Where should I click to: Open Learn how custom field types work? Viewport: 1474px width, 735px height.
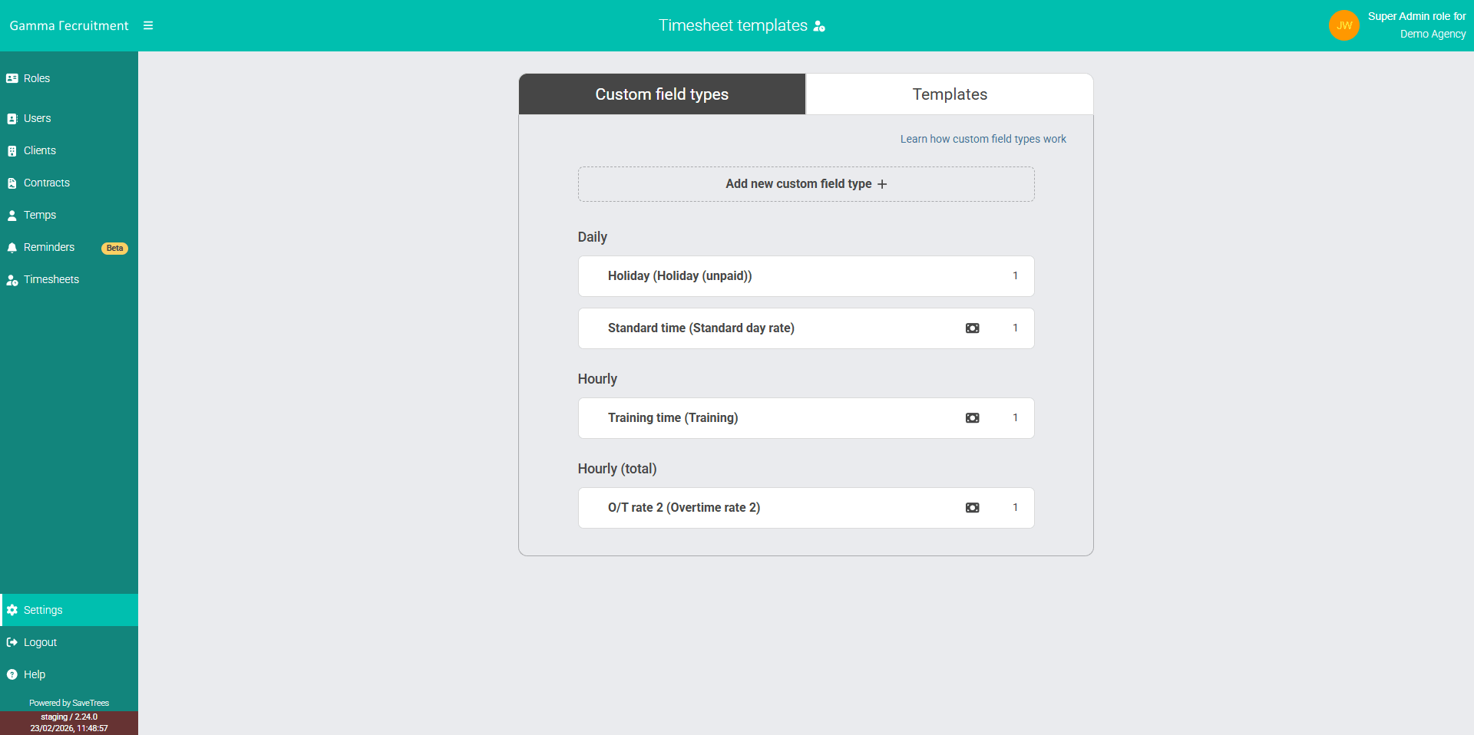[x=983, y=139]
